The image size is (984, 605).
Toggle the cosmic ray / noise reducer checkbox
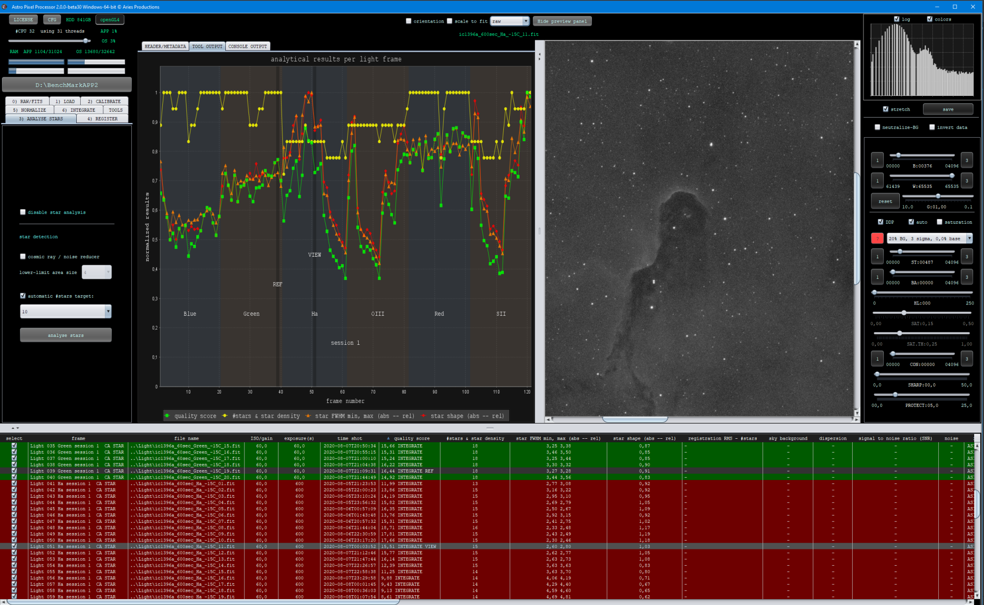(x=23, y=256)
